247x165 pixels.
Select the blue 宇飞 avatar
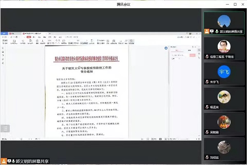coord(224,72)
